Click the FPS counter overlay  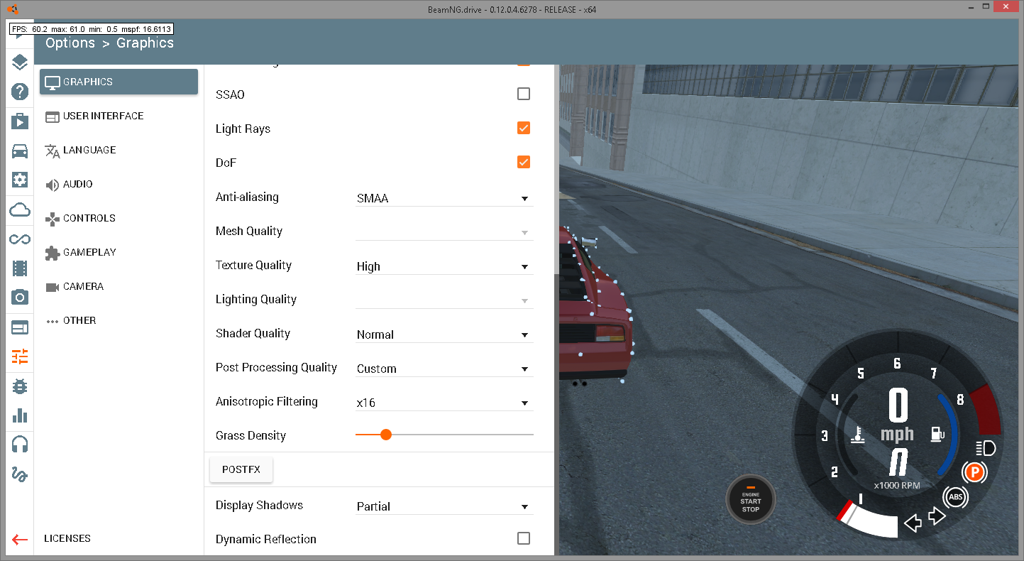click(92, 29)
